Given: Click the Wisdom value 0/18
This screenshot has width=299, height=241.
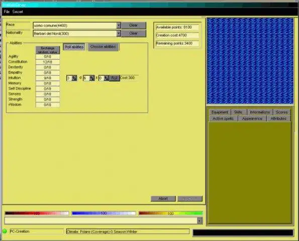Looking at the screenshot, I should [x=48, y=105].
